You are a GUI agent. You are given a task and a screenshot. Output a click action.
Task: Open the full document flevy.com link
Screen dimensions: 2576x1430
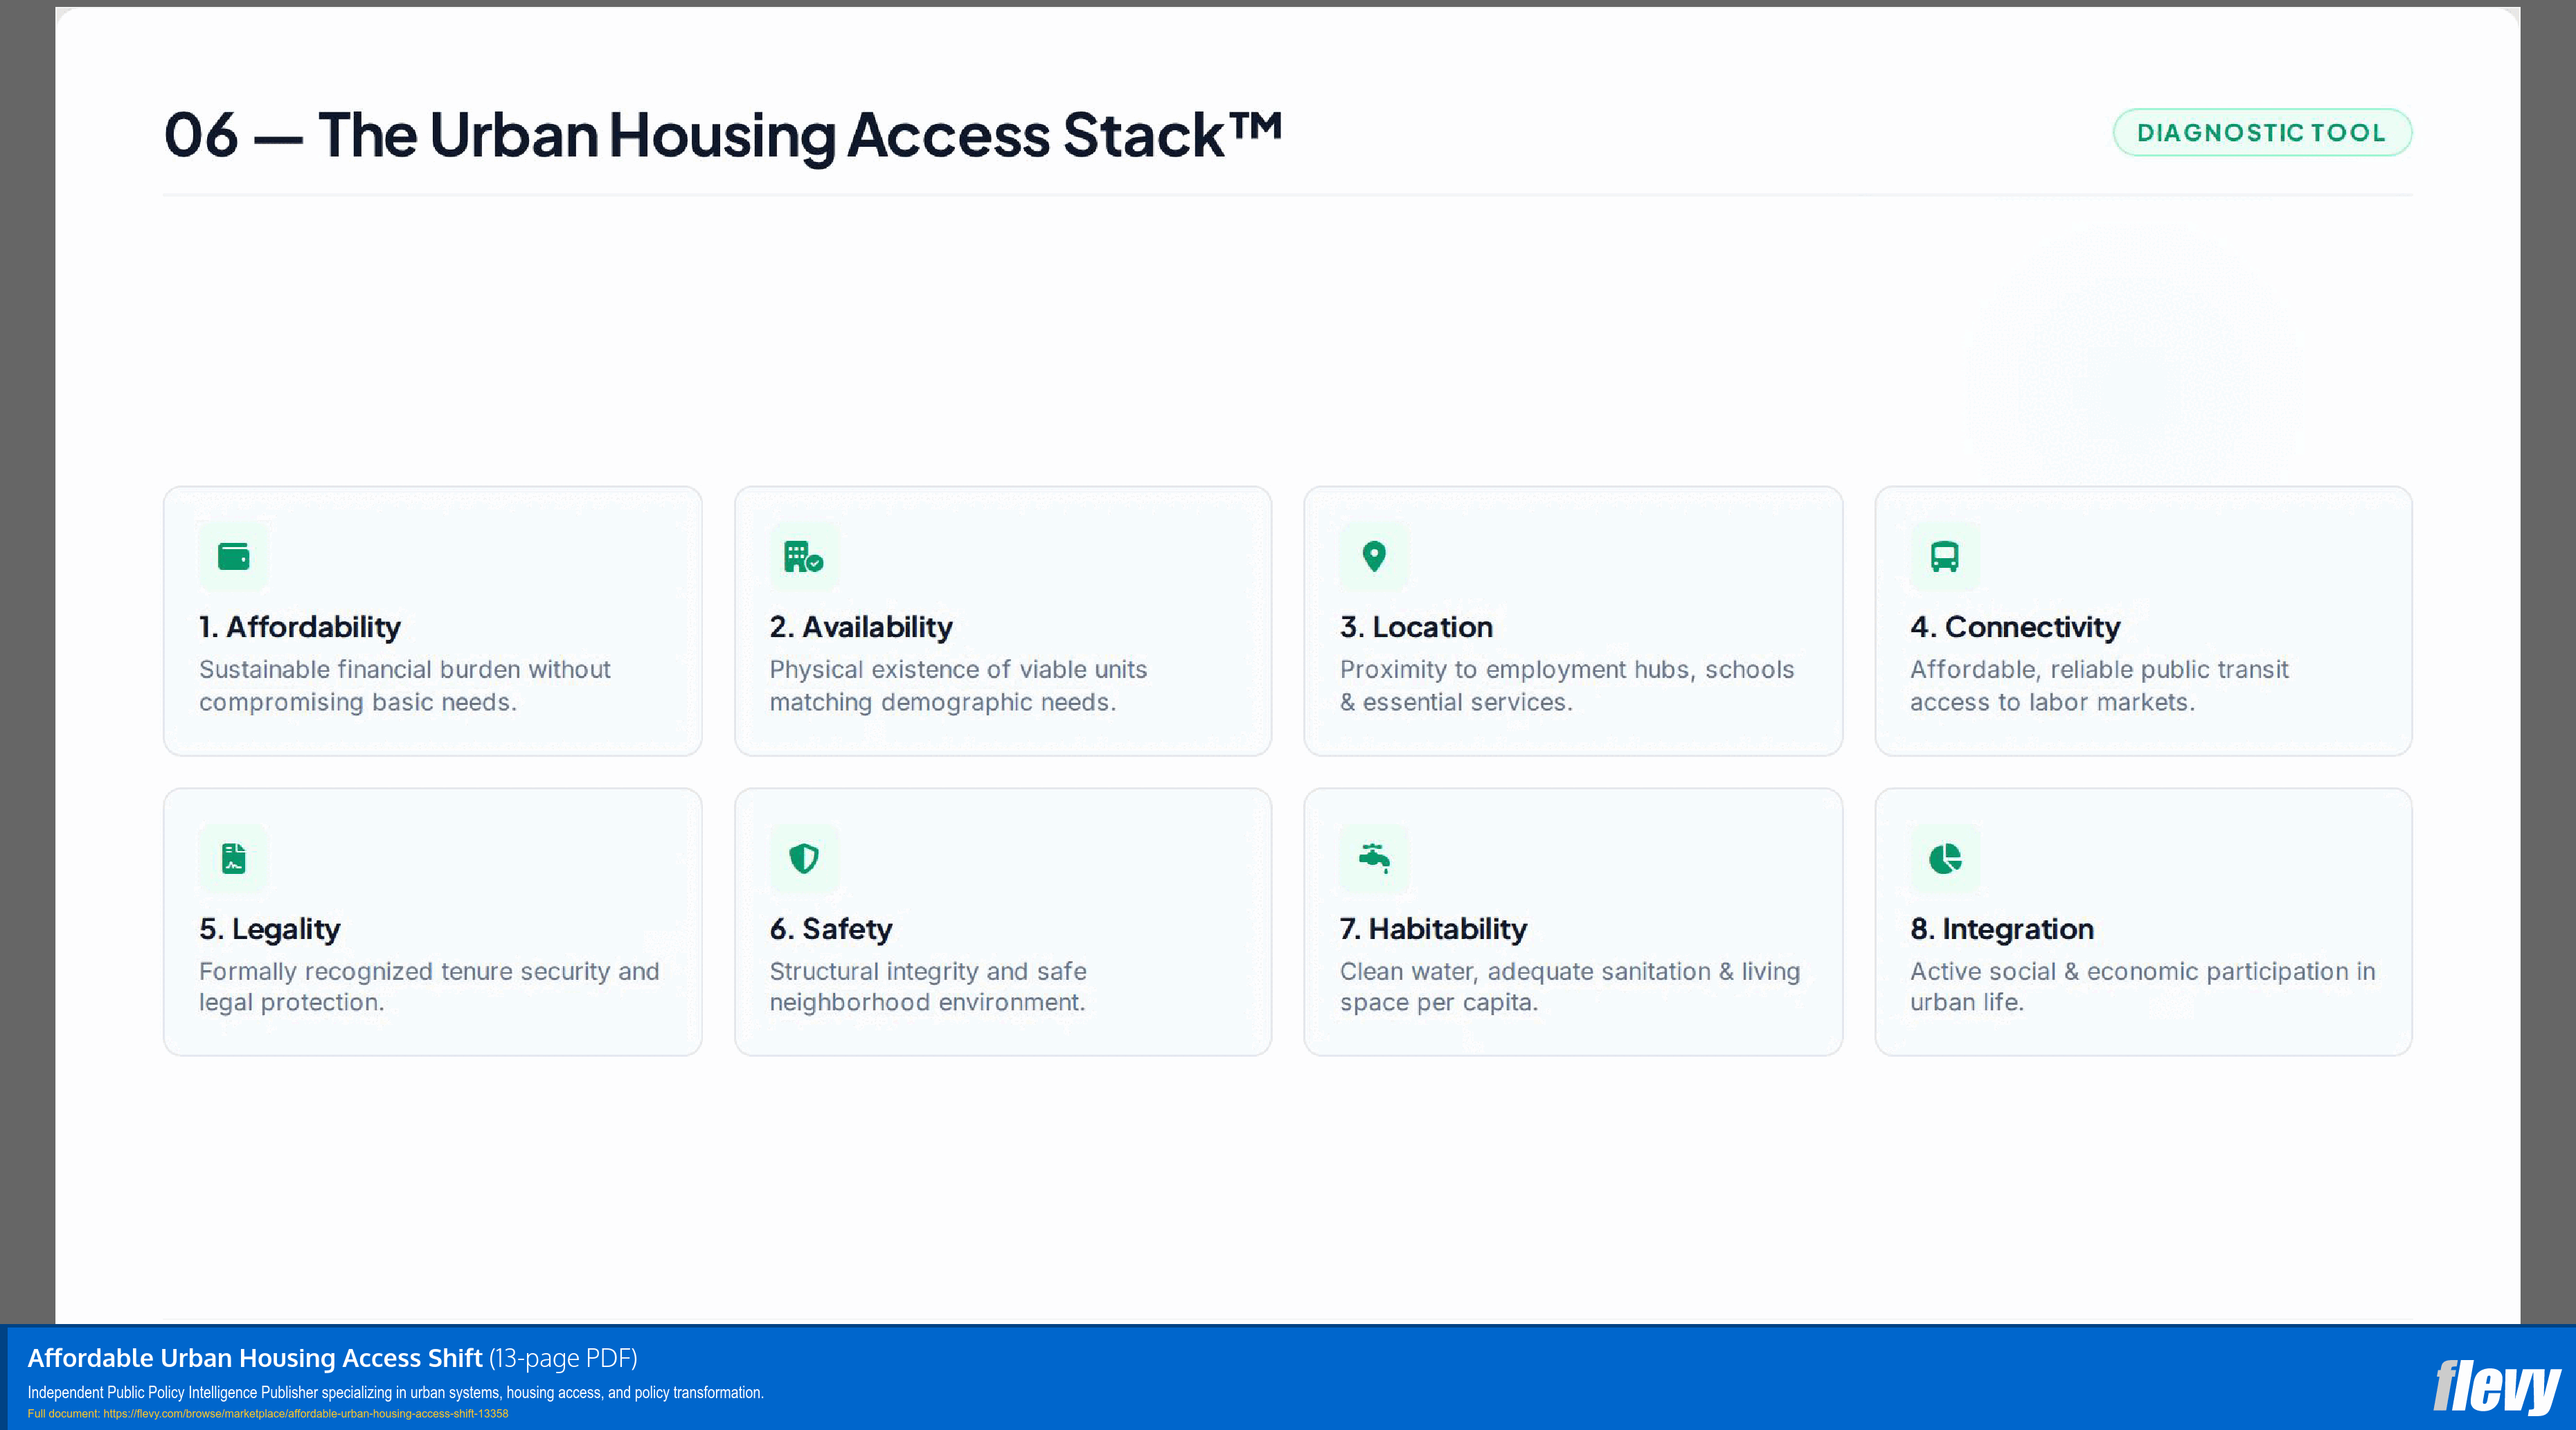(305, 1414)
